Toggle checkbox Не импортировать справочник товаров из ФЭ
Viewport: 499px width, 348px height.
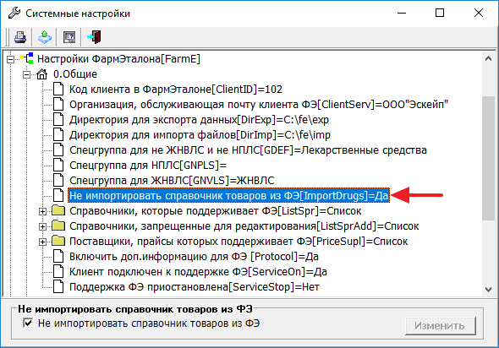(28, 324)
